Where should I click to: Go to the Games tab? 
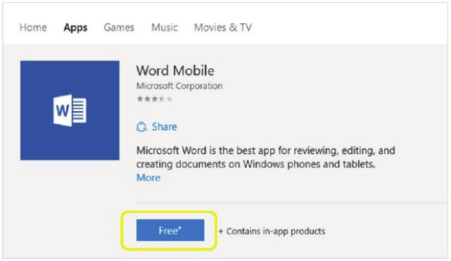pos(119,27)
